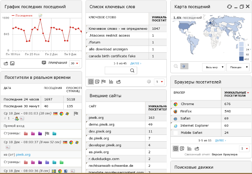Select the .htaccess restrict access keyword row
252x174 pixels.
pyautogui.click(x=126, y=36)
